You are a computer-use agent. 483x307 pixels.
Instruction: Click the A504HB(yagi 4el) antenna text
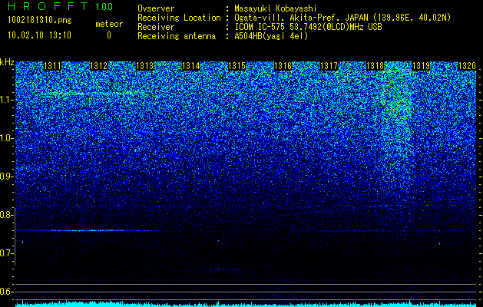tap(271, 36)
